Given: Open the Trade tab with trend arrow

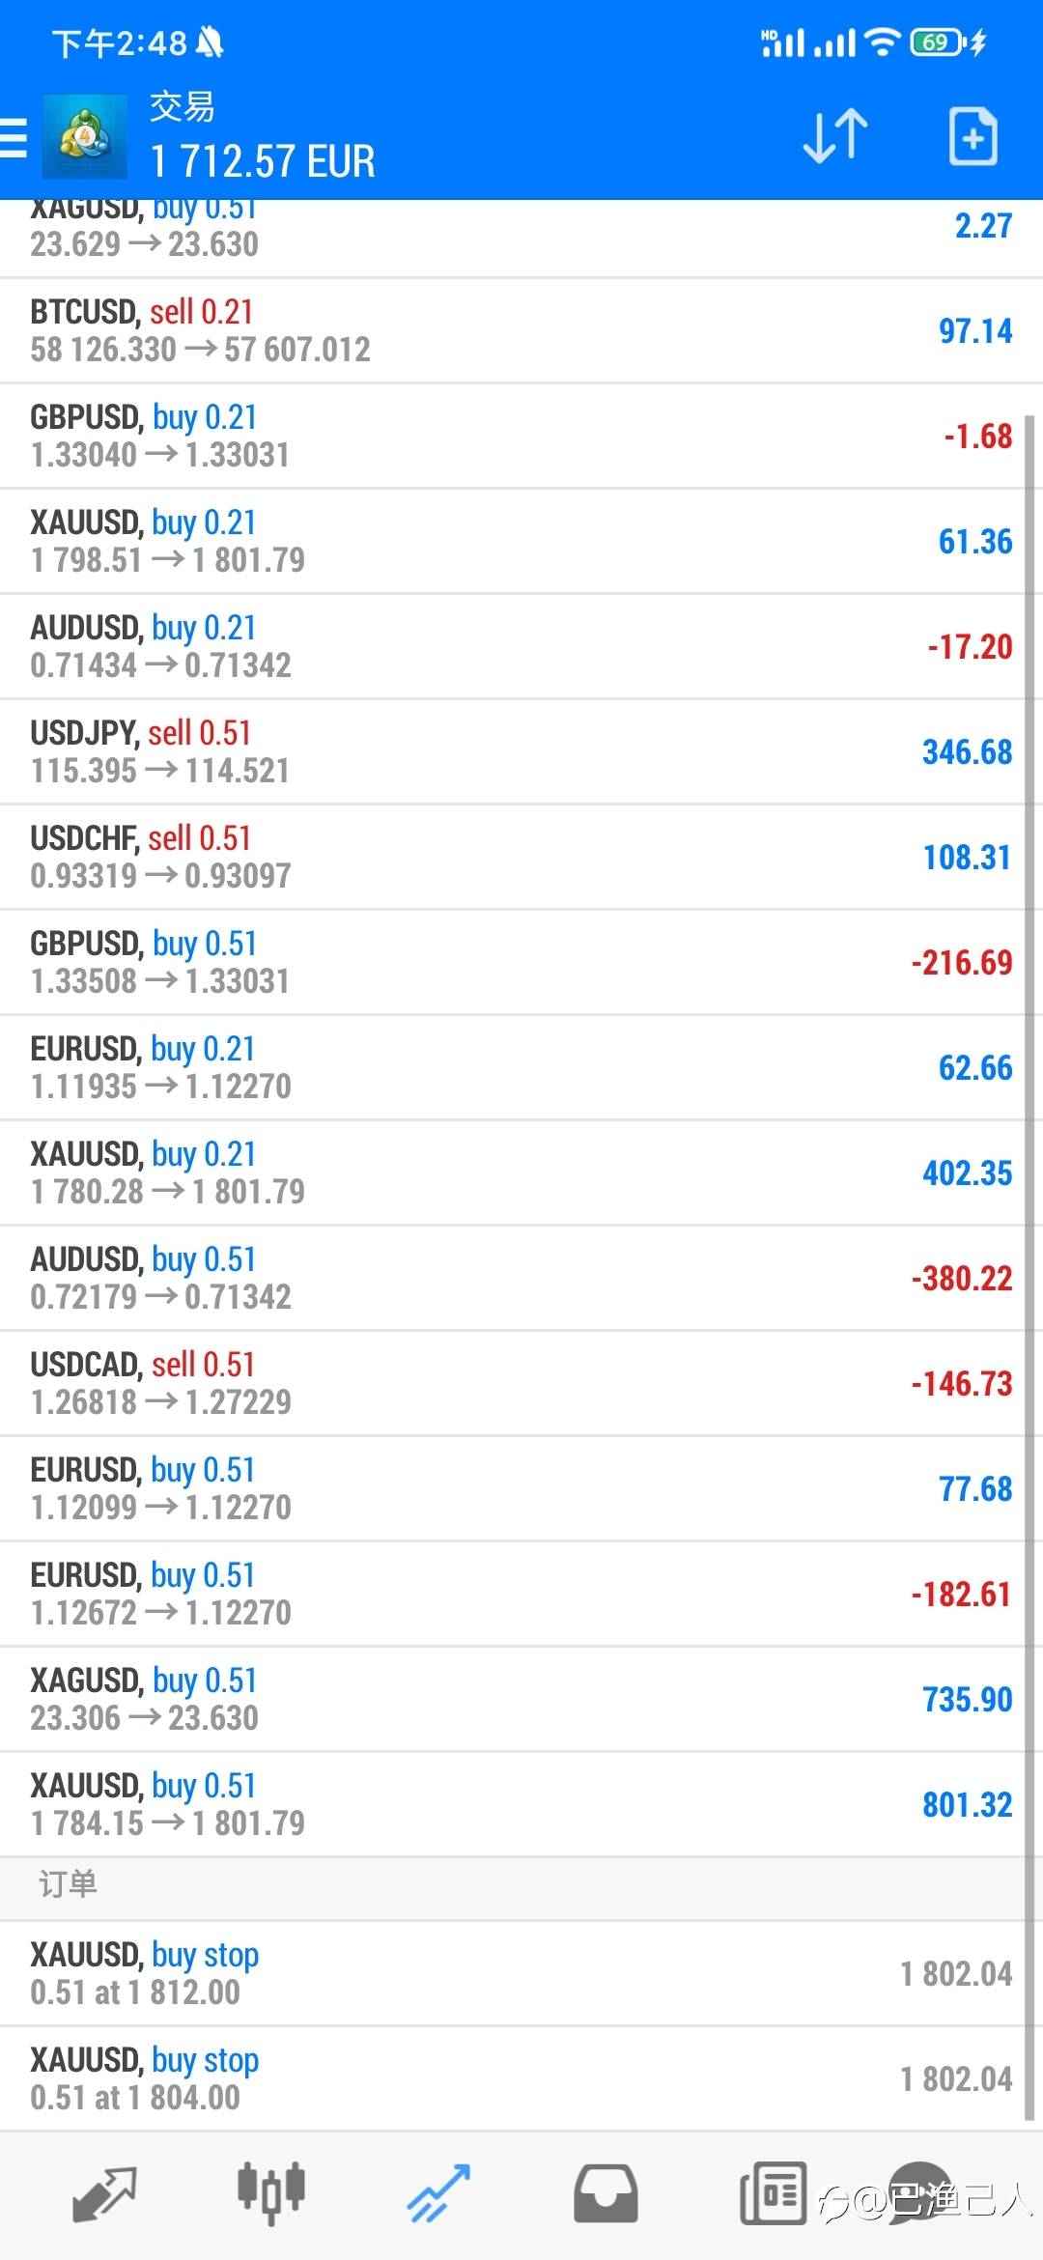Looking at the screenshot, I should click(438, 2193).
